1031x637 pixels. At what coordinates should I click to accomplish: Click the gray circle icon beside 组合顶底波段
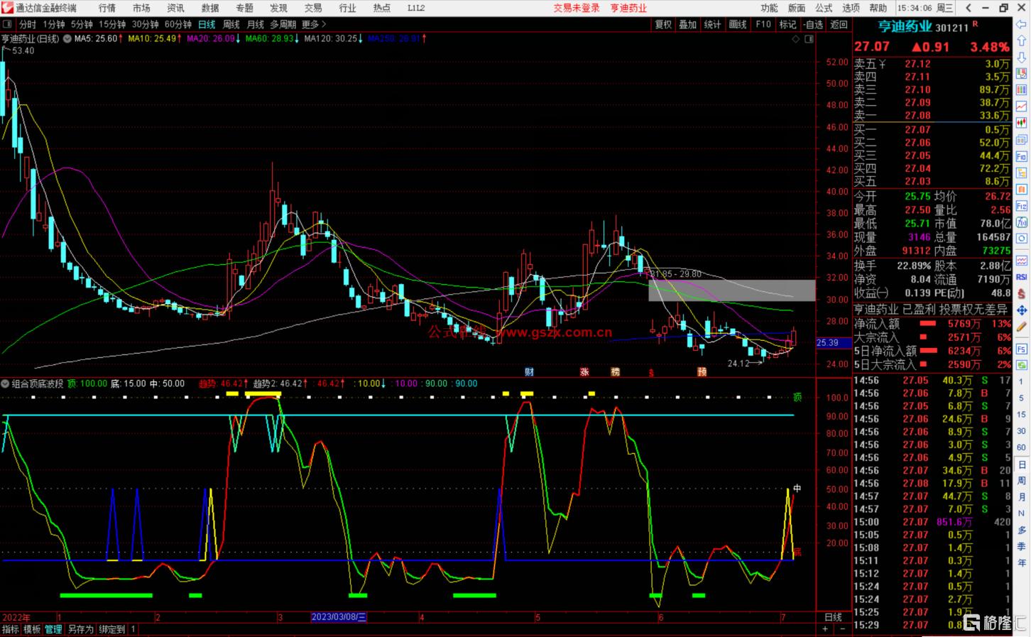point(6,383)
